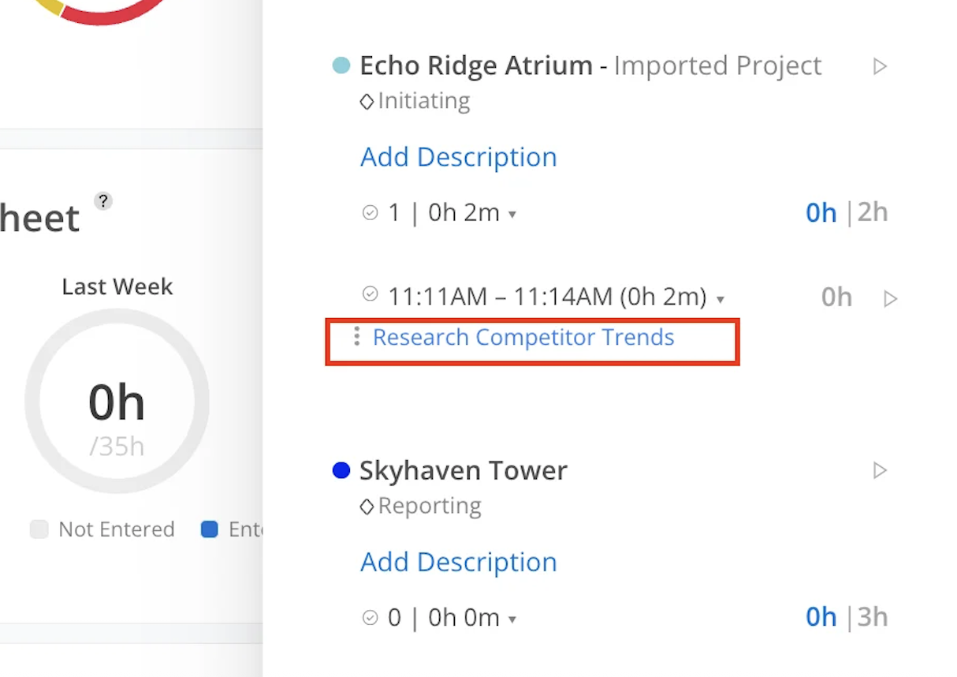Image resolution: width=957 pixels, height=677 pixels.
Task: Open the Research Competitor Trends task link
Action: pos(523,337)
